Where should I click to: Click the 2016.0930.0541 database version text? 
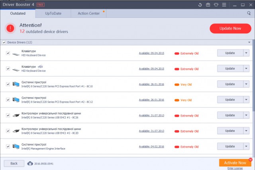pos(44,164)
